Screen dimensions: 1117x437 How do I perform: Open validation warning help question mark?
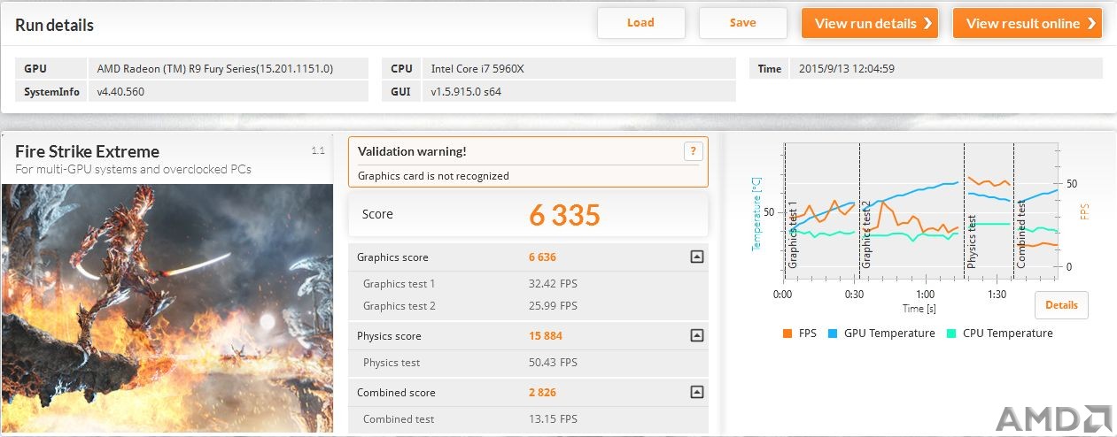pos(693,151)
